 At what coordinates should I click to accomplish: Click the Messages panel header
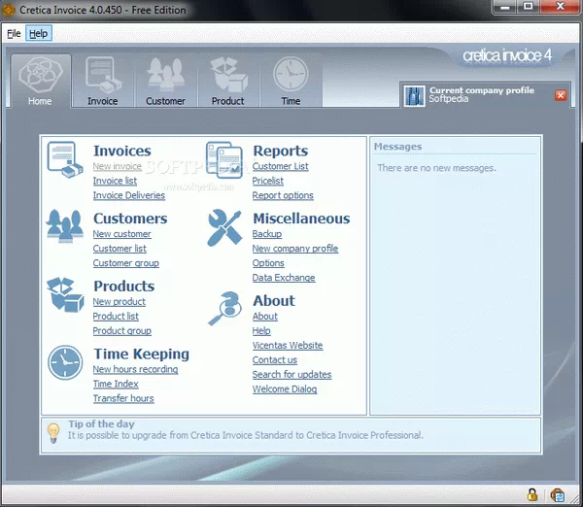[397, 147]
